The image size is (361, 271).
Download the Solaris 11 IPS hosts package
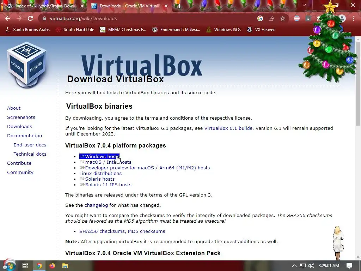point(105,185)
